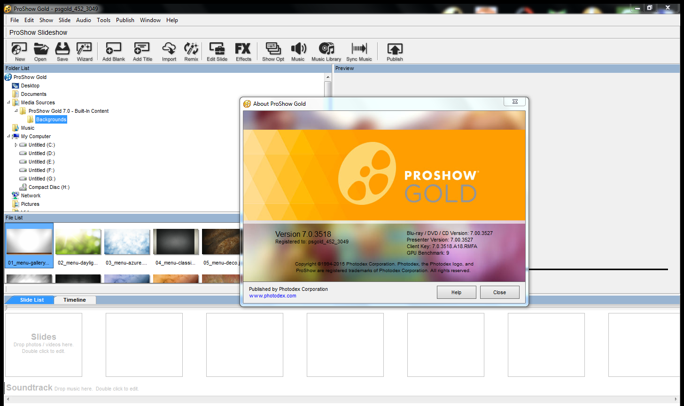Open the Edit Slide tool

217,52
